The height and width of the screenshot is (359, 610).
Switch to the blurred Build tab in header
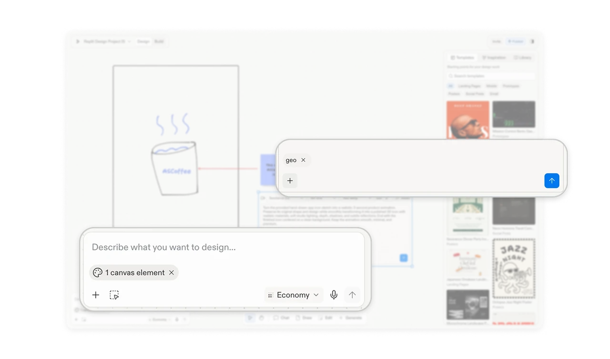159,41
